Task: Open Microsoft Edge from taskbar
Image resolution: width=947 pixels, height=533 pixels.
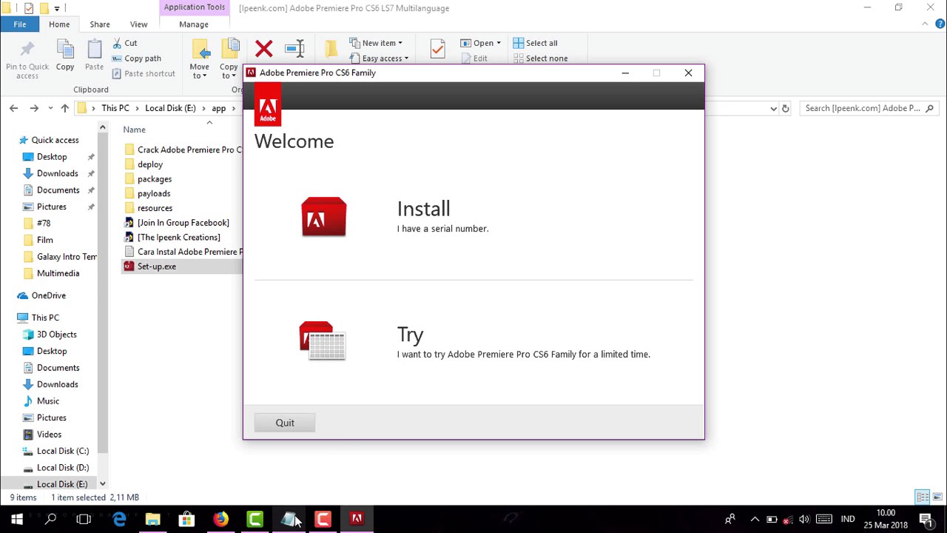Action: click(x=118, y=519)
